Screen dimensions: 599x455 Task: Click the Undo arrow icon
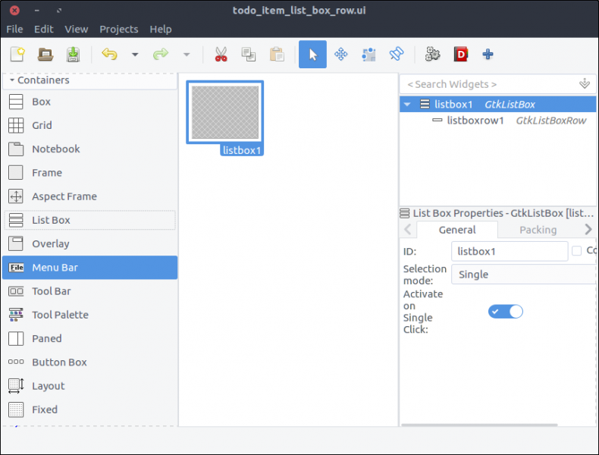click(110, 55)
